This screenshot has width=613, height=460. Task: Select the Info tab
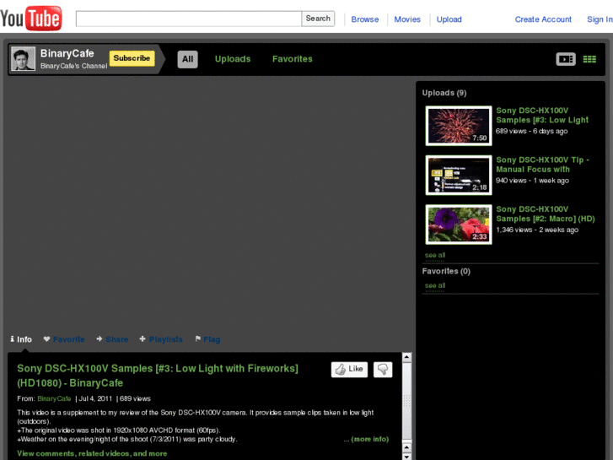[x=21, y=339]
